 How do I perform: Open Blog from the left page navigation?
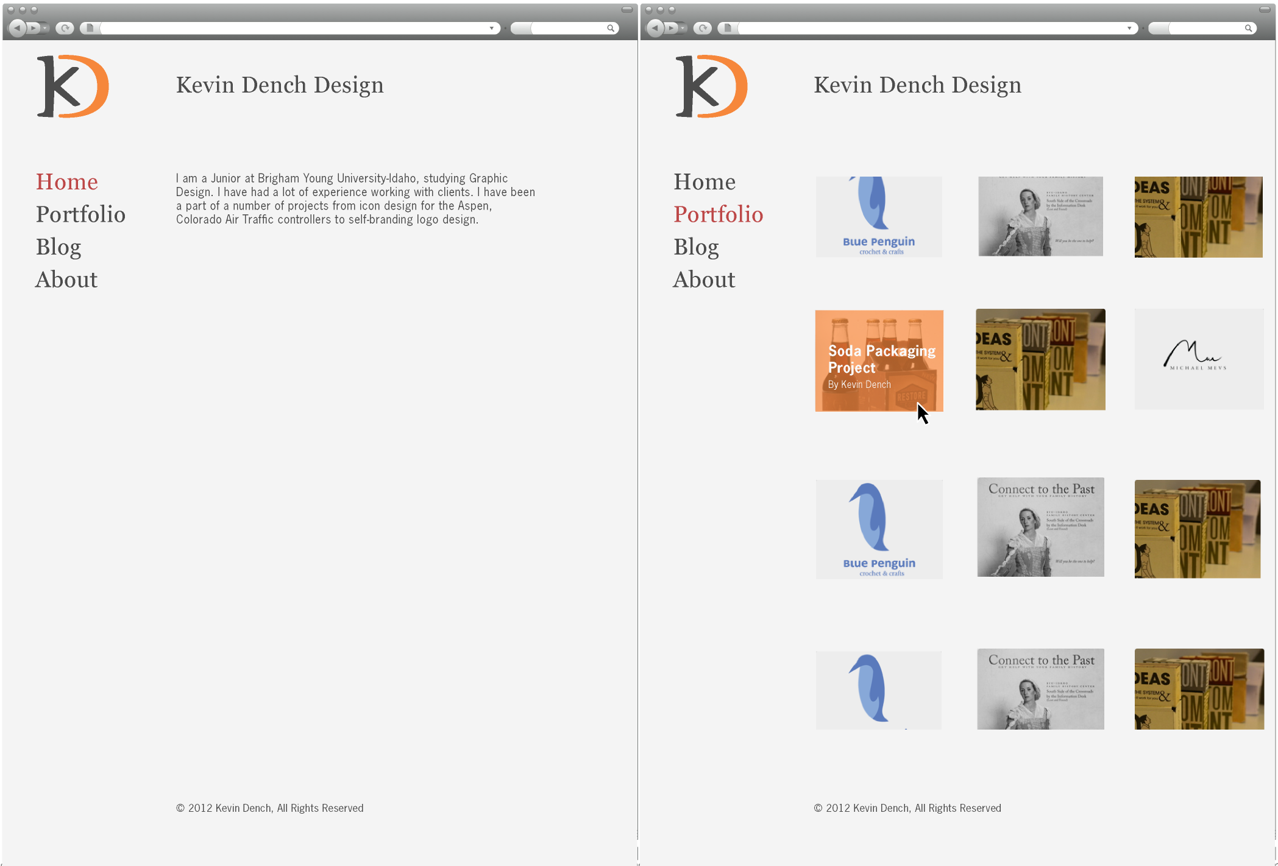[x=59, y=247]
